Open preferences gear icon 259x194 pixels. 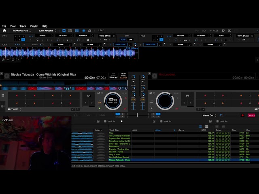[x=223, y=31]
